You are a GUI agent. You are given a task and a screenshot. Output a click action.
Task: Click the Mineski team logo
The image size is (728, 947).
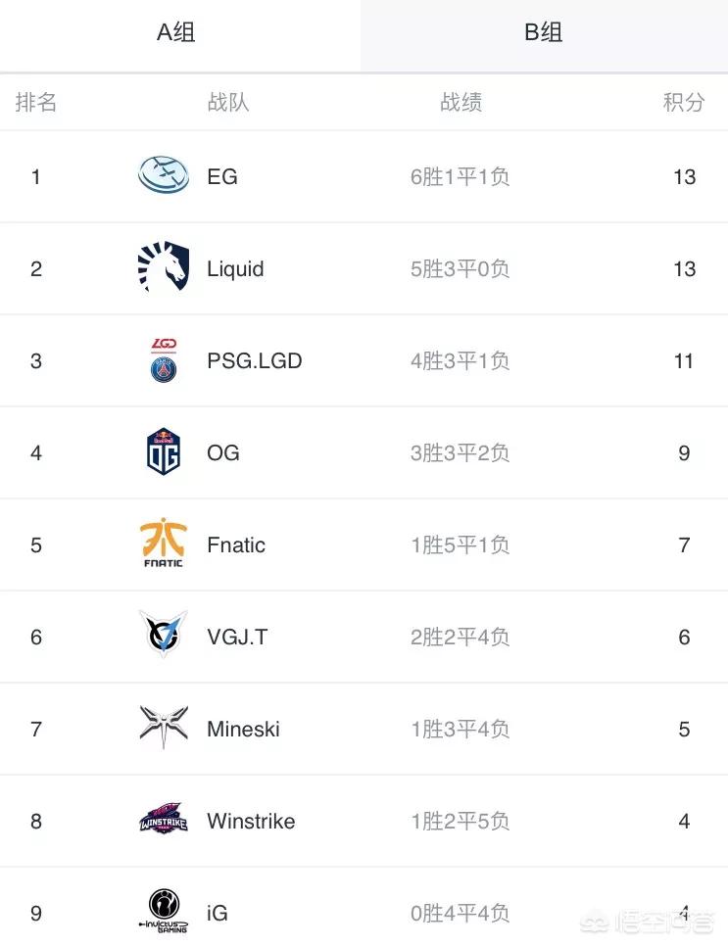pos(163,728)
